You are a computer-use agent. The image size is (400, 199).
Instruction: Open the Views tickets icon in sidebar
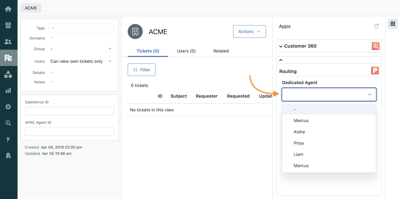coord(8,25)
